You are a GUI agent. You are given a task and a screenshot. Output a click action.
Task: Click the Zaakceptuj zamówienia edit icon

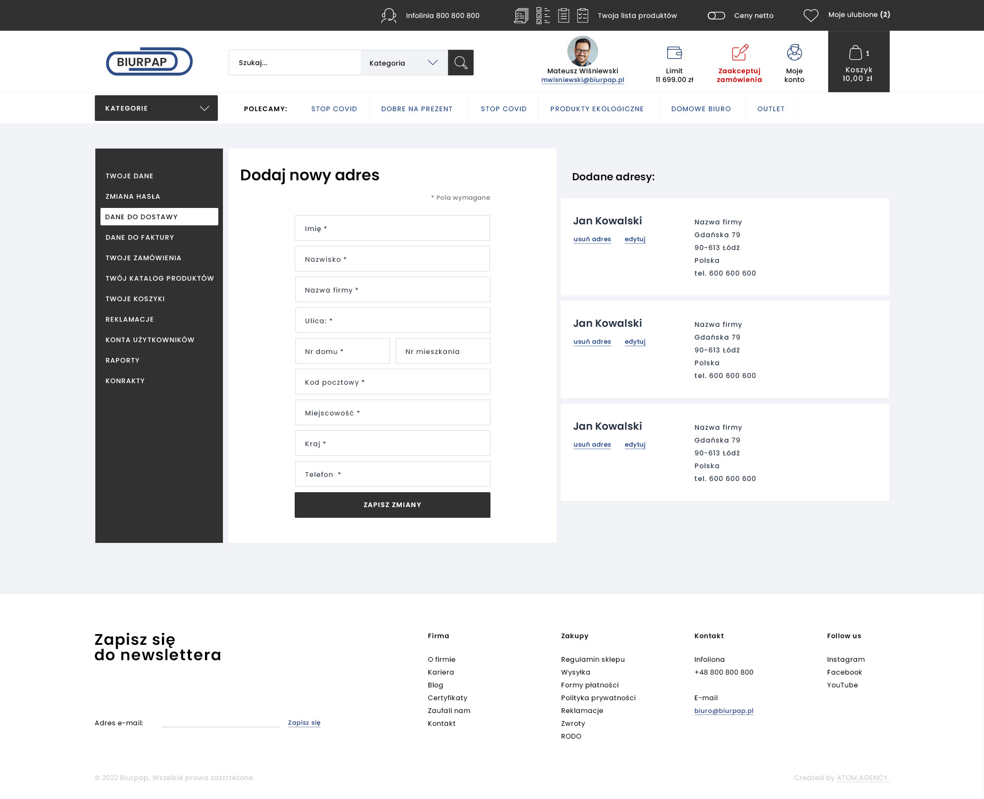point(740,52)
